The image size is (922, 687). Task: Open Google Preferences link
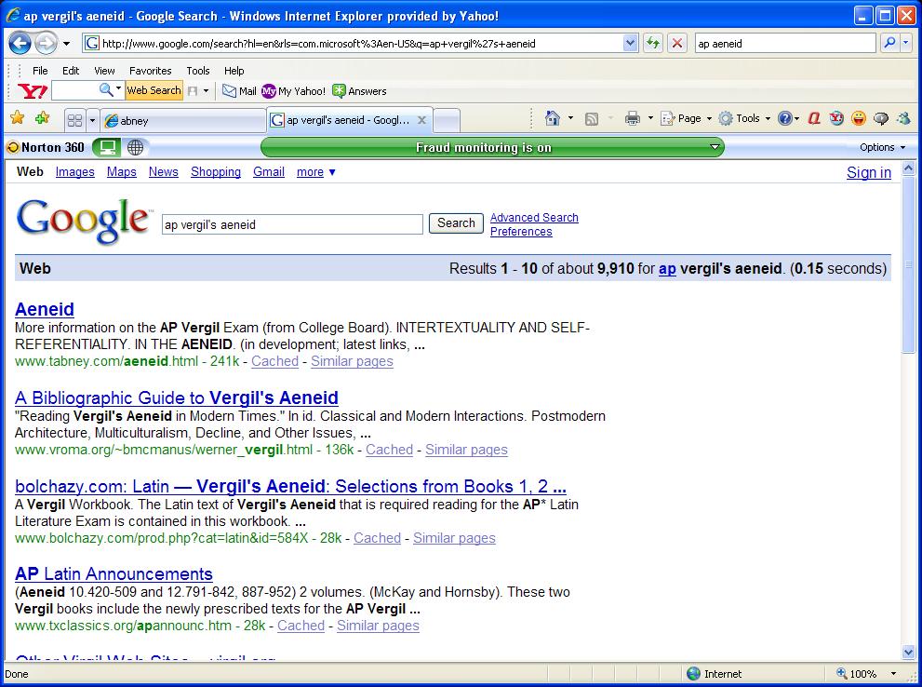click(521, 232)
